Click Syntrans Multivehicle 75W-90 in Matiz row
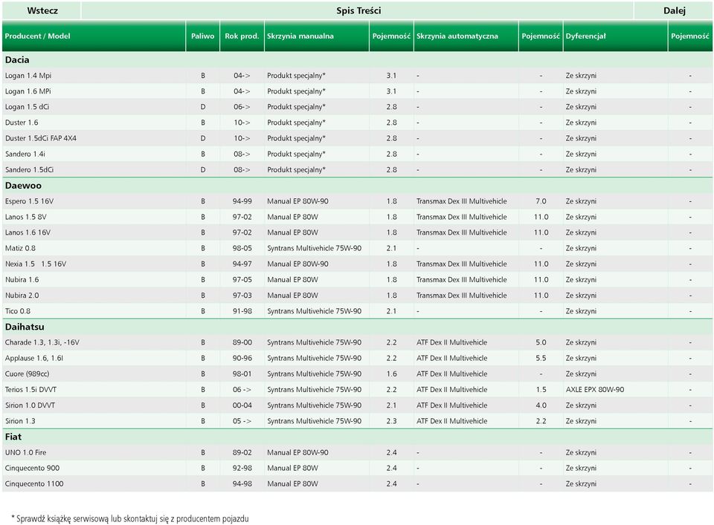 pyautogui.click(x=314, y=248)
